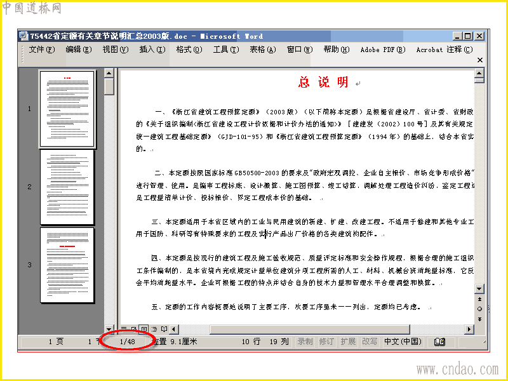Open the 格式(O) menu
The width and height of the screenshot is (508, 381).
click(189, 50)
